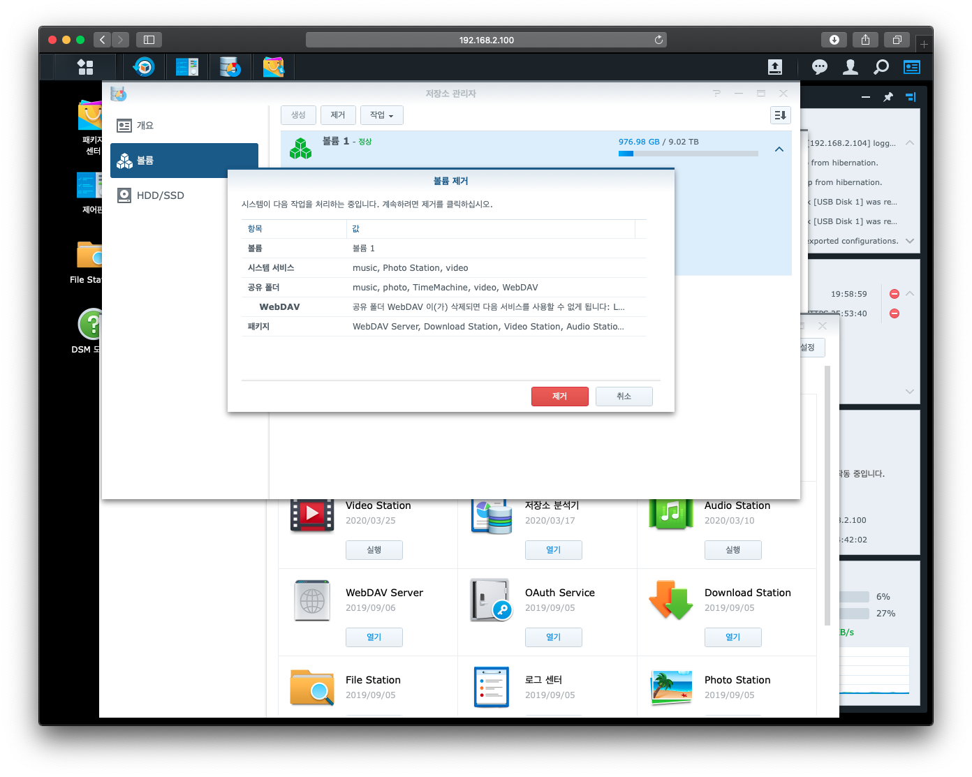Collapse the 볼륨 1 details chevron
Screen dimensions: 972x777
(x=779, y=149)
